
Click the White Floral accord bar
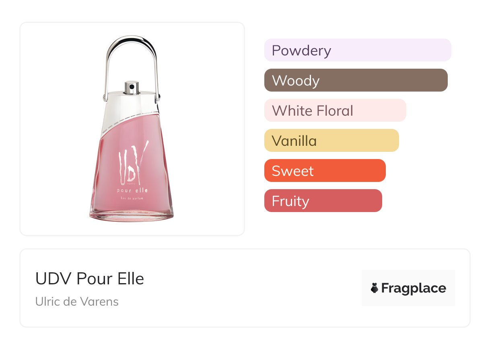335,110
